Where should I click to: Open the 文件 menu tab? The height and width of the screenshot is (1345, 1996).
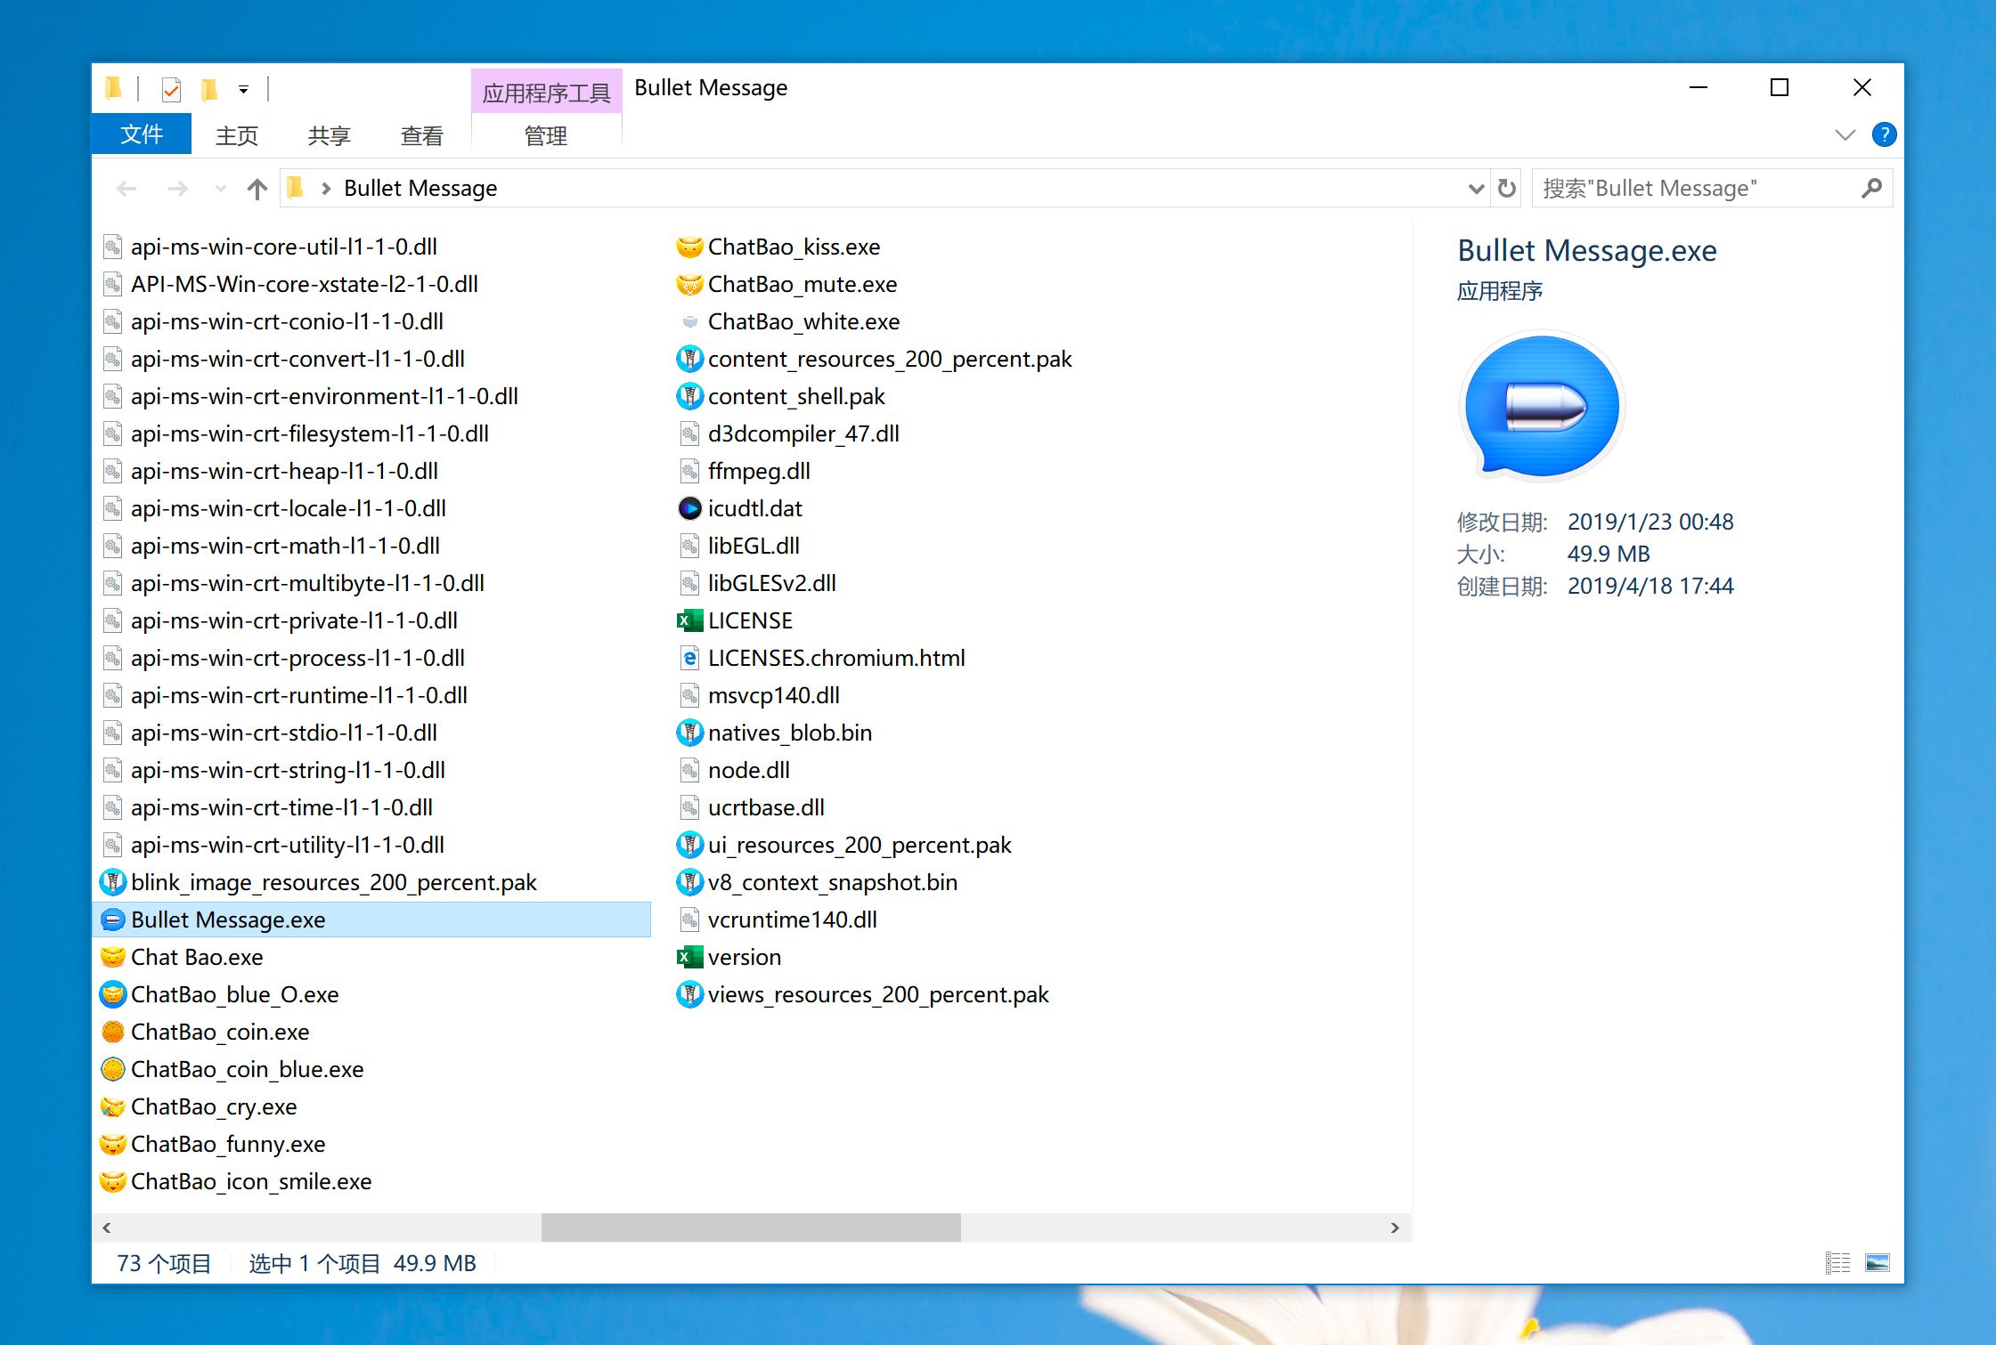click(142, 134)
